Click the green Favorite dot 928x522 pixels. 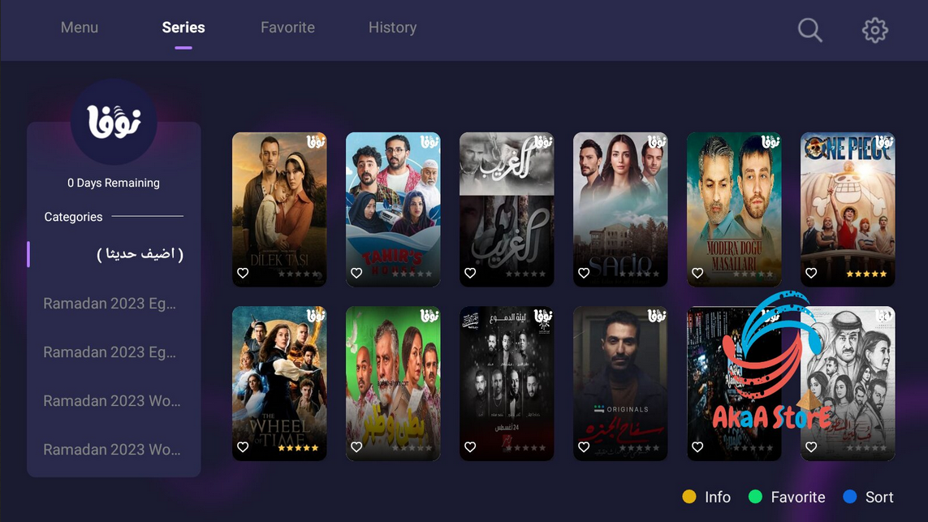coord(755,497)
